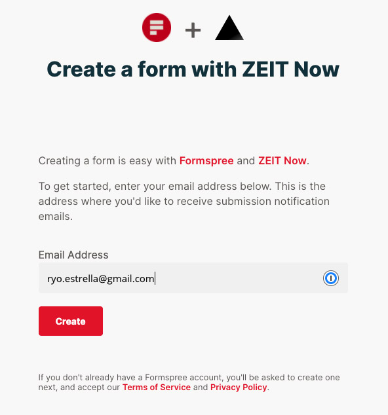
Task: Click the plus sign between the logos
Action: [193, 30]
